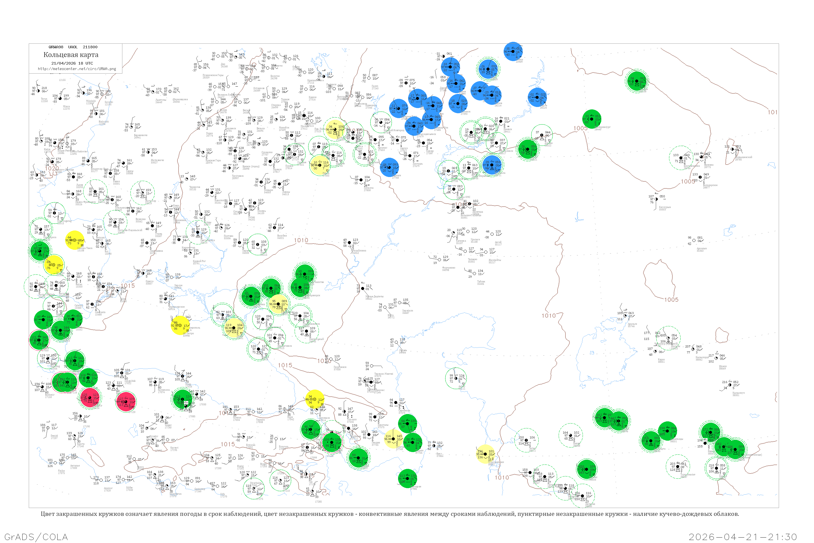This screenshot has width=814, height=543.
Task: Click the Кольцевая карта title
Action: pos(71,55)
